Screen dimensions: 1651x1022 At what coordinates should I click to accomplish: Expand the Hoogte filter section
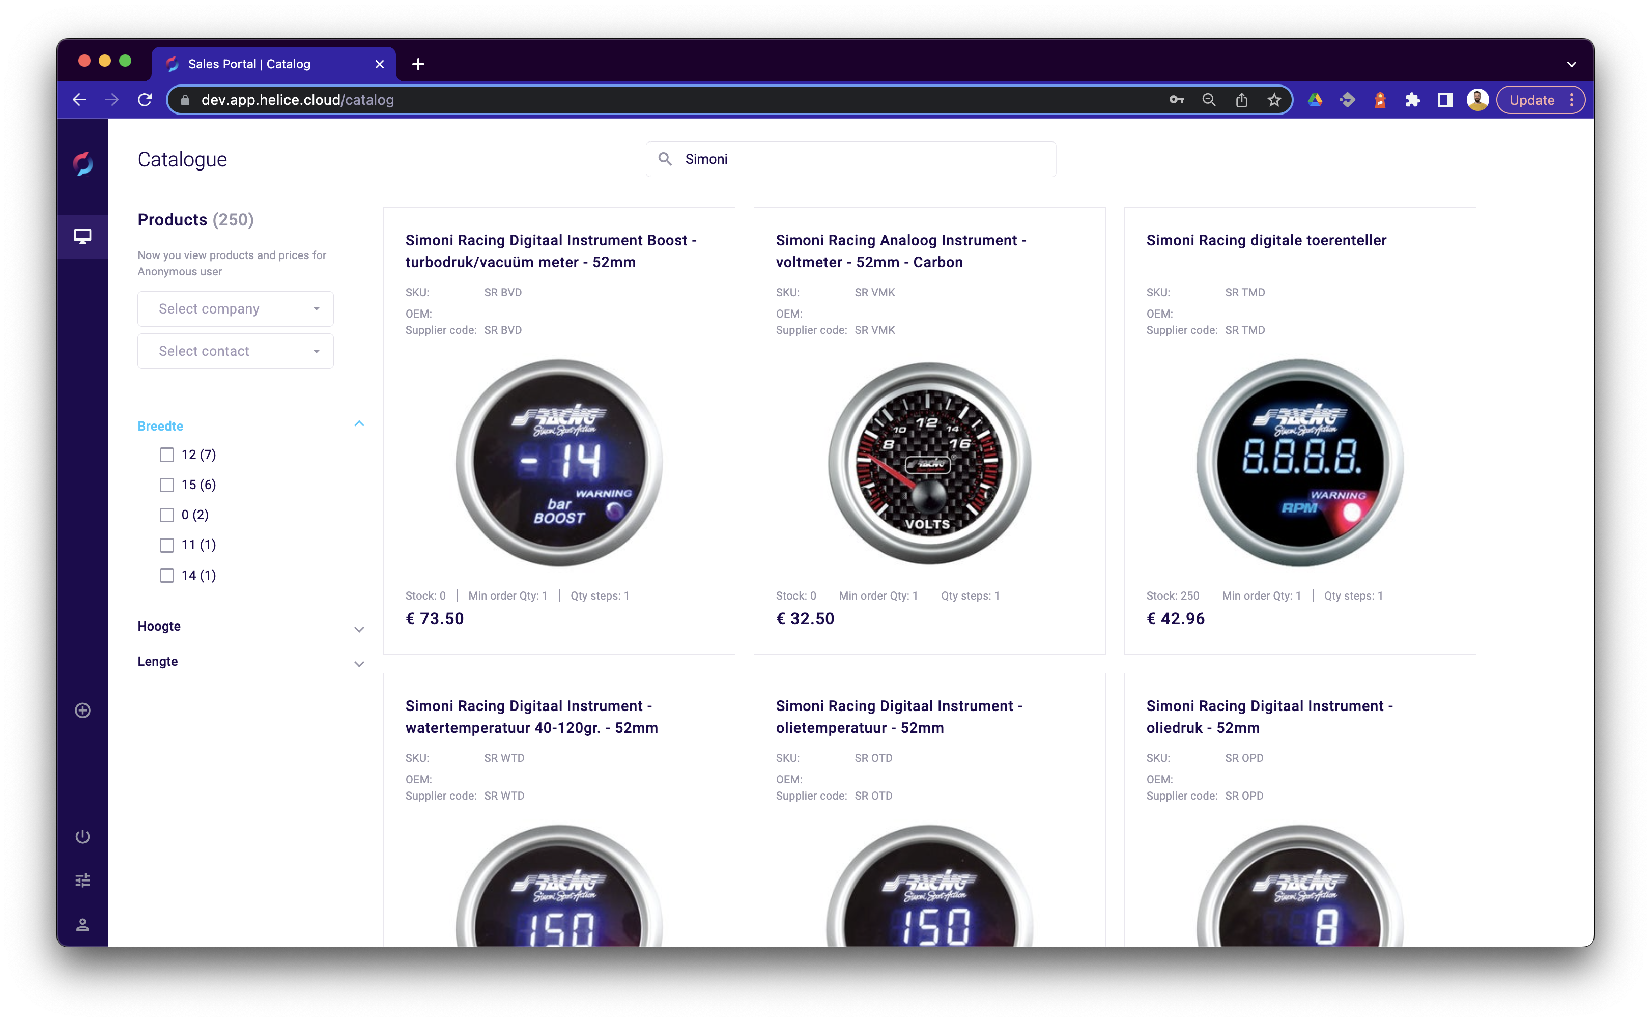(x=359, y=629)
